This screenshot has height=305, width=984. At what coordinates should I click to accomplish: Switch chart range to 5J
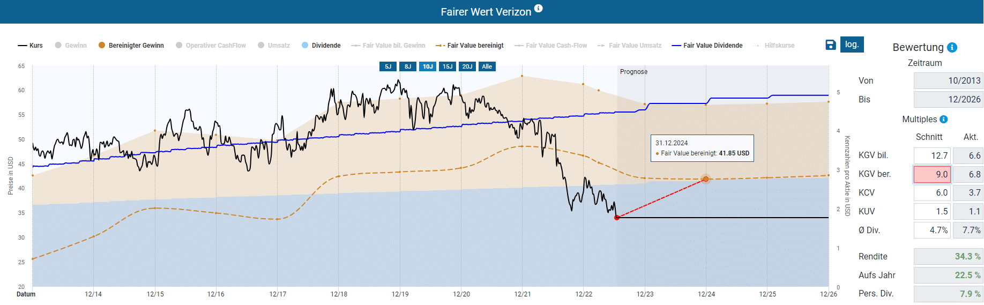click(x=388, y=66)
